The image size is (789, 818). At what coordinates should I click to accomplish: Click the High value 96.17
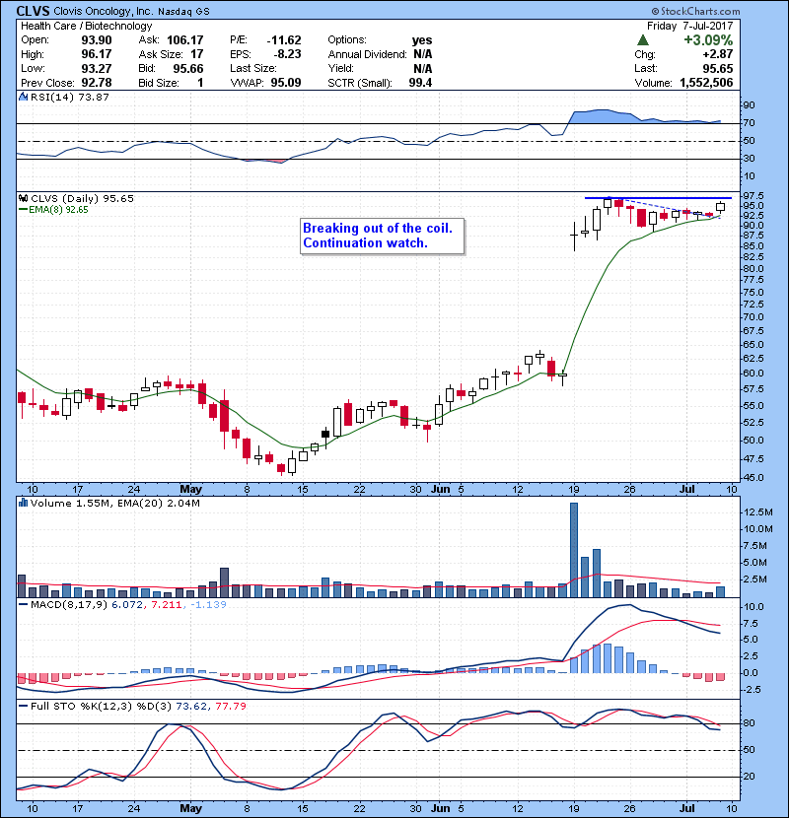[97, 54]
